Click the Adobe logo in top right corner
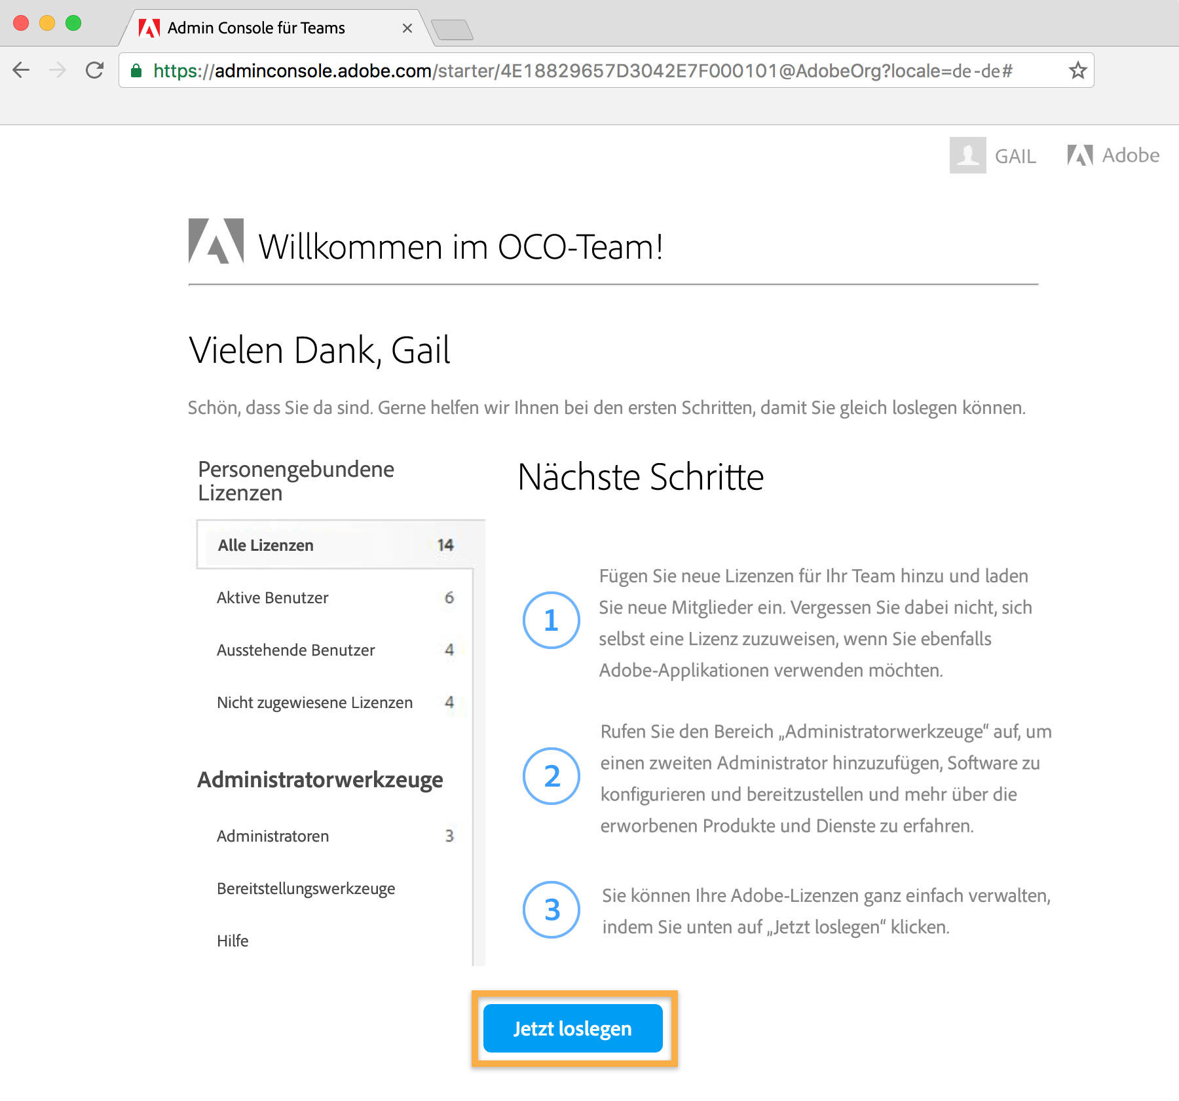Screen dimensions: 1179x1101 1079,155
